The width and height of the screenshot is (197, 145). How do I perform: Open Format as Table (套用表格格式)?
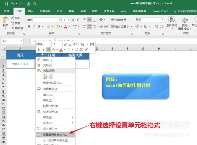(x=185, y=23)
